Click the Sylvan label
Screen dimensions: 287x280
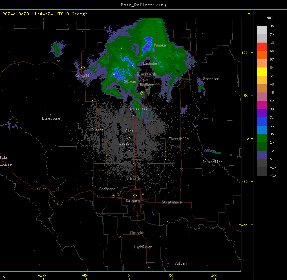coord(130,81)
